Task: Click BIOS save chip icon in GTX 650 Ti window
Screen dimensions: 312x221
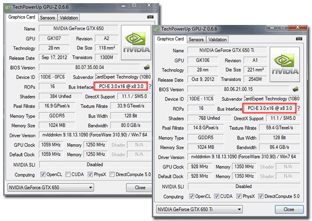Action: 295,89
